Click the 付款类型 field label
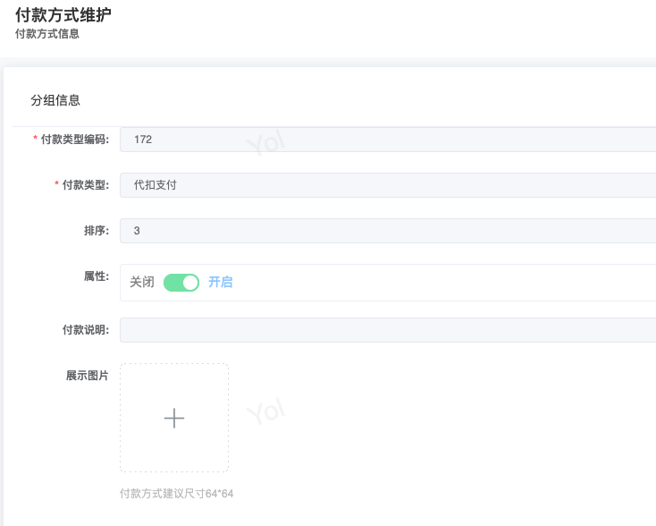The image size is (656, 526). 86,185
